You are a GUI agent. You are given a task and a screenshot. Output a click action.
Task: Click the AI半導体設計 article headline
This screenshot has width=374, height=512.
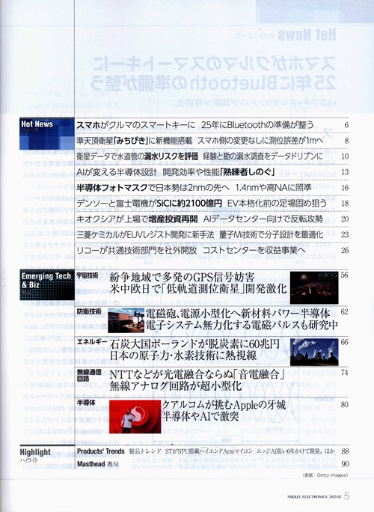tap(176, 171)
